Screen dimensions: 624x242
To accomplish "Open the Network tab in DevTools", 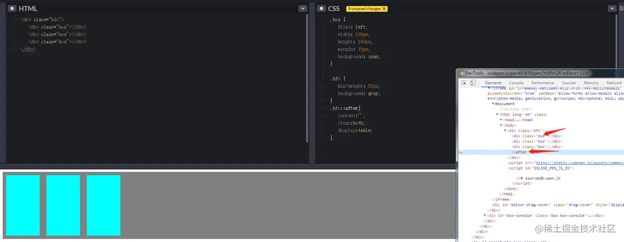I will tap(614, 83).
